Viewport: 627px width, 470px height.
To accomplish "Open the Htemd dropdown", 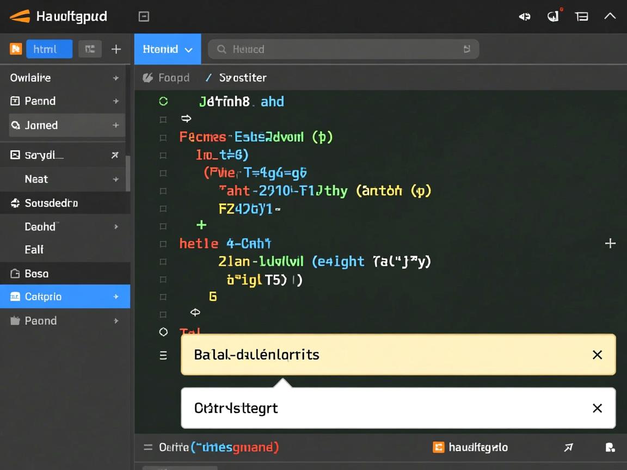I will point(168,49).
